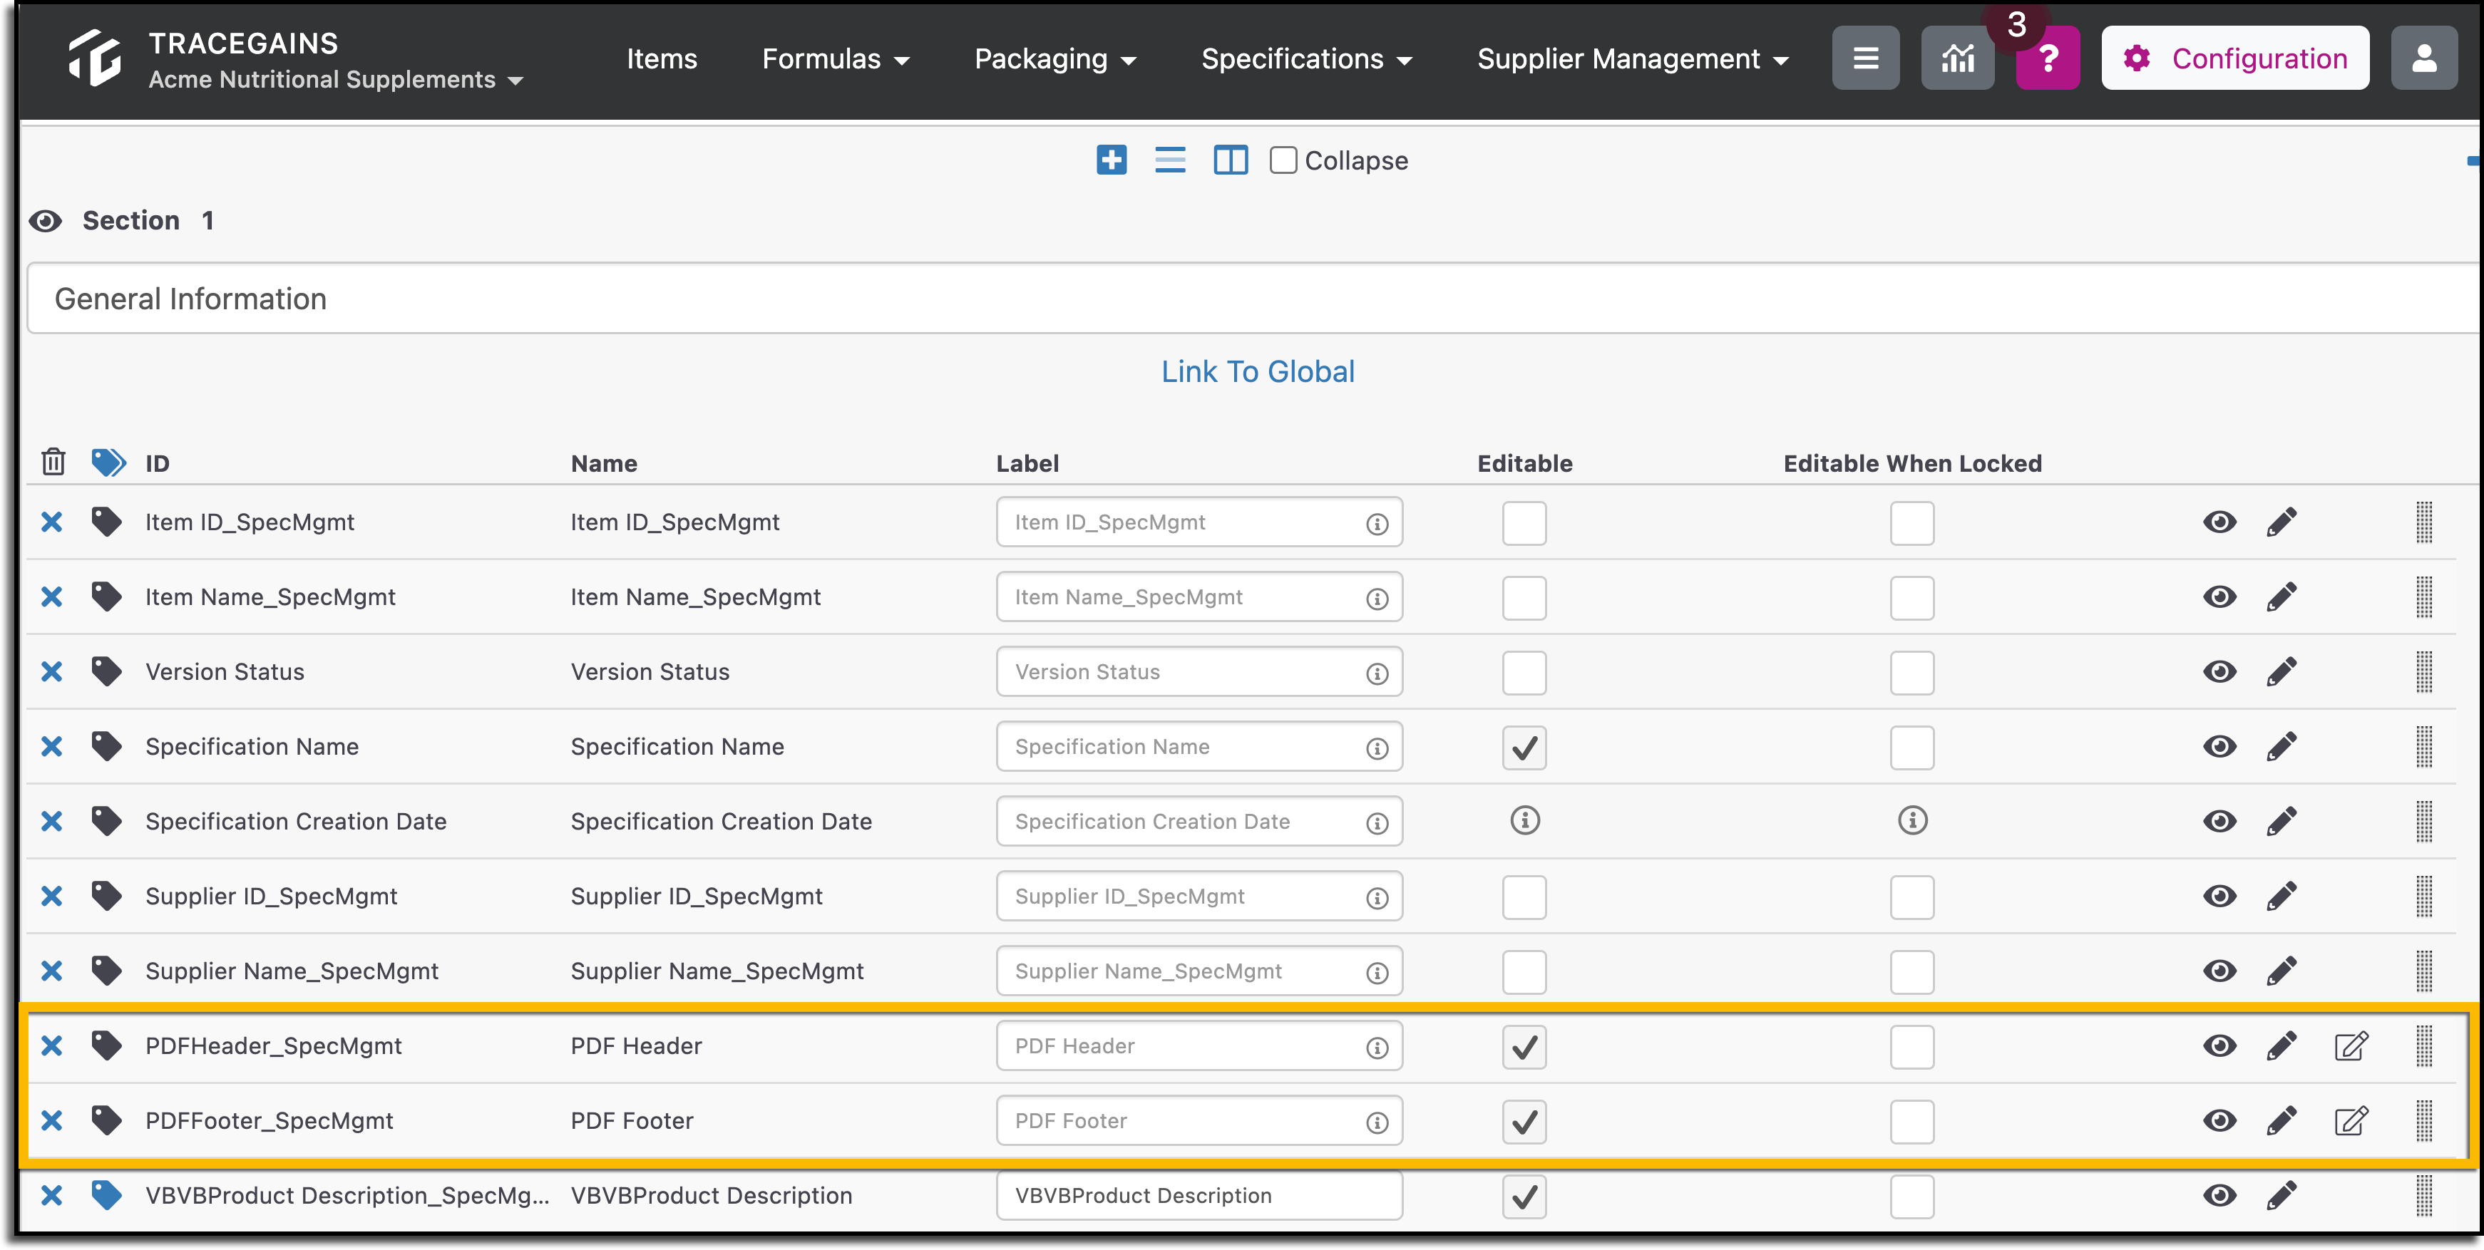Toggle visibility eye for Supplier ID_SpecMgmt

click(2219, 897)
